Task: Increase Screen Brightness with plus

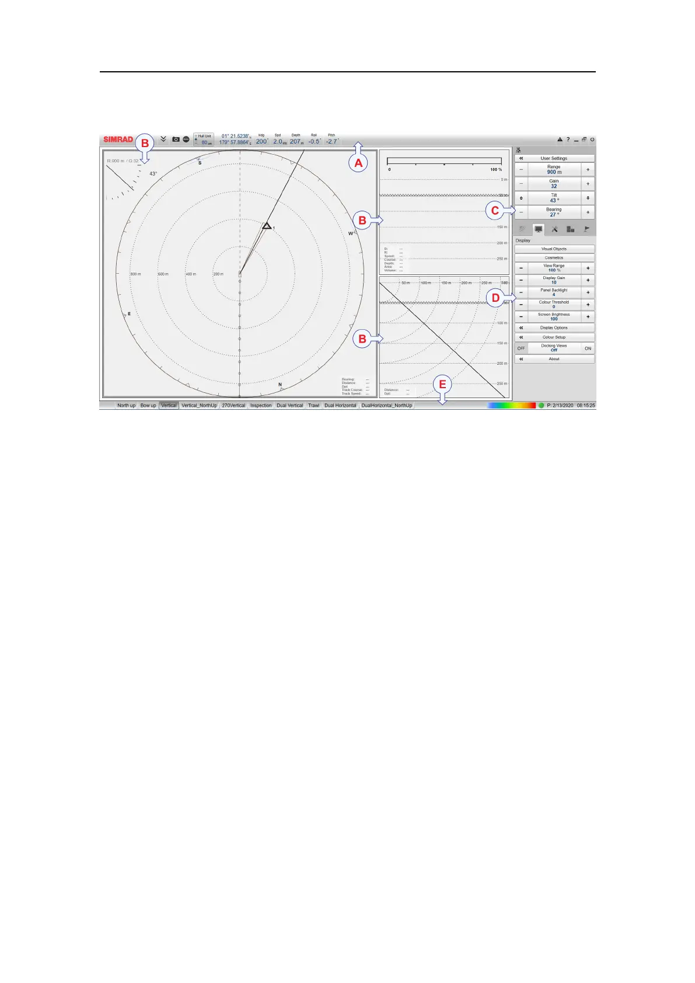Action: (588, 317)
